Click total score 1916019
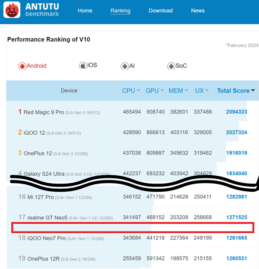 click(x=237, y=153)
